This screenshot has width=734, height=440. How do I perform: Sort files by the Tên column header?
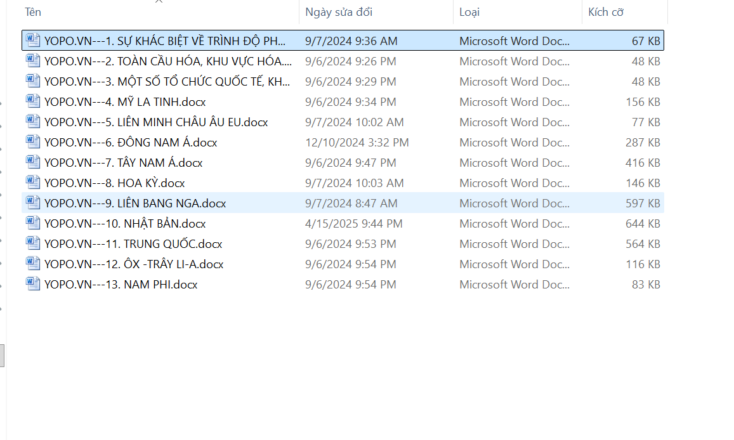tap(33, 12)
